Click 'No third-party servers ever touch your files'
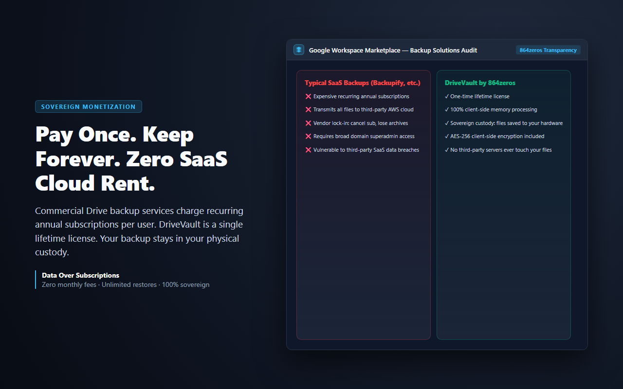The width and height of the screenshot is (623, 389). point(498,150)
